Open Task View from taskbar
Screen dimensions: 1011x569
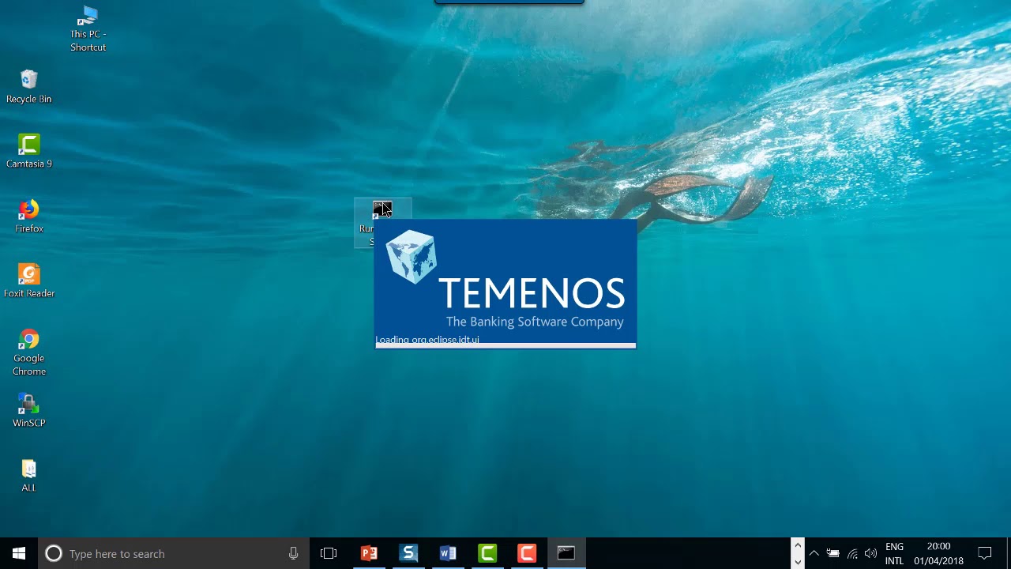point(329,553)
